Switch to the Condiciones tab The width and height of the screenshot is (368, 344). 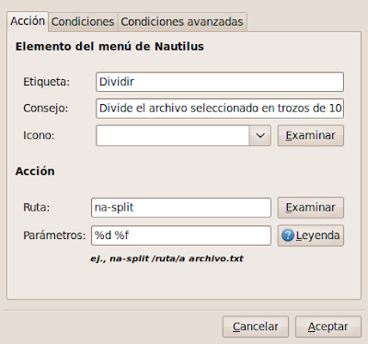83,22
